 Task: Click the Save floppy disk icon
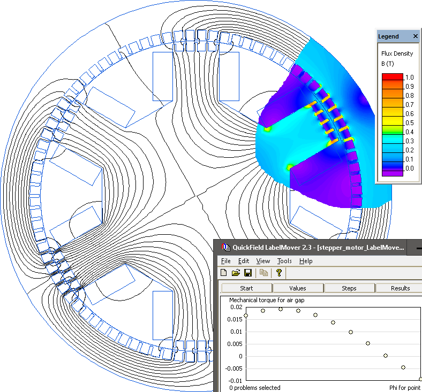(248, 273)
